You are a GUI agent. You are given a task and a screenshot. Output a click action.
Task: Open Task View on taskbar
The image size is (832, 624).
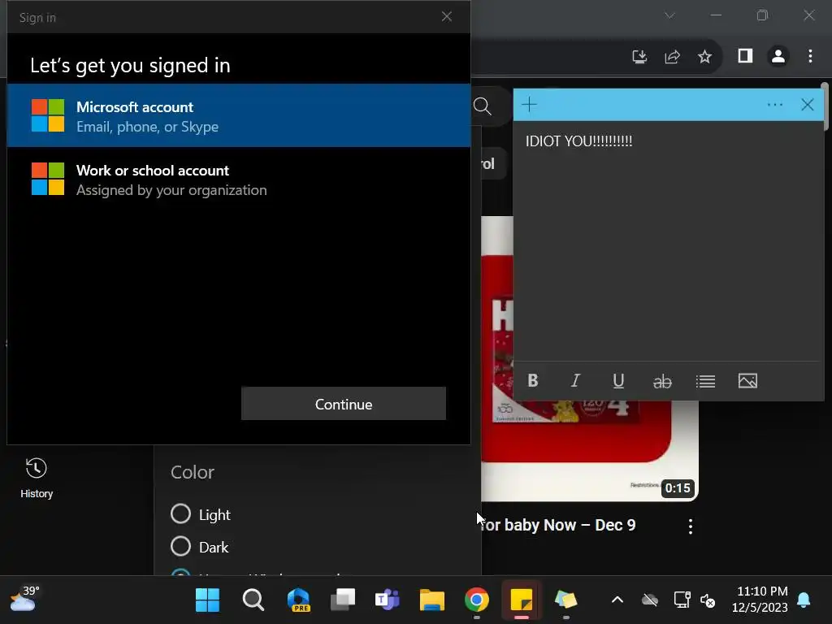point(343,600)
